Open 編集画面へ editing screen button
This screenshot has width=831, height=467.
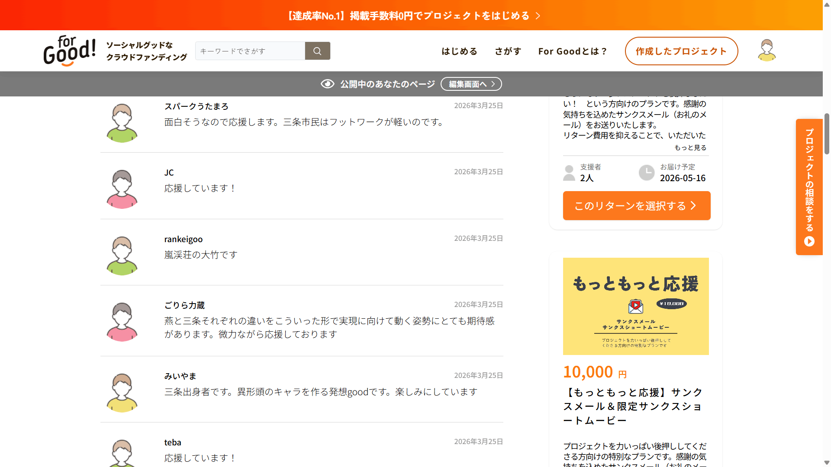click(x=471, y=84)
